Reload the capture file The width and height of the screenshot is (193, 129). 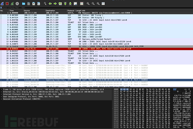pos(39,4)
